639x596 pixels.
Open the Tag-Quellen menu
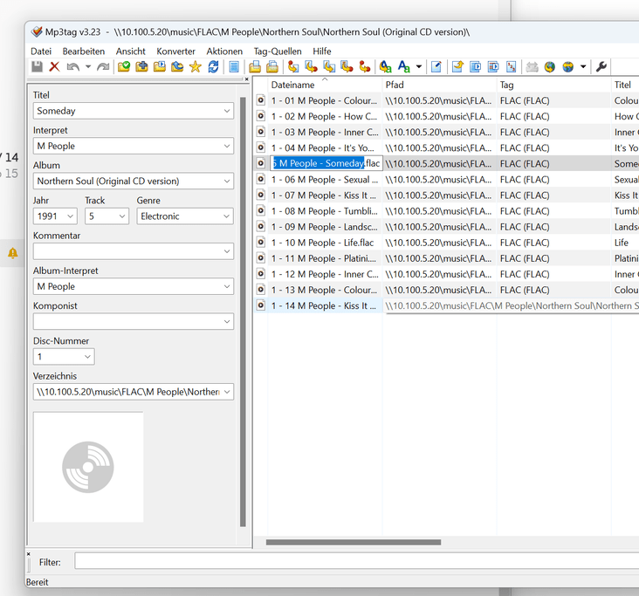click(x=278, y=51)
